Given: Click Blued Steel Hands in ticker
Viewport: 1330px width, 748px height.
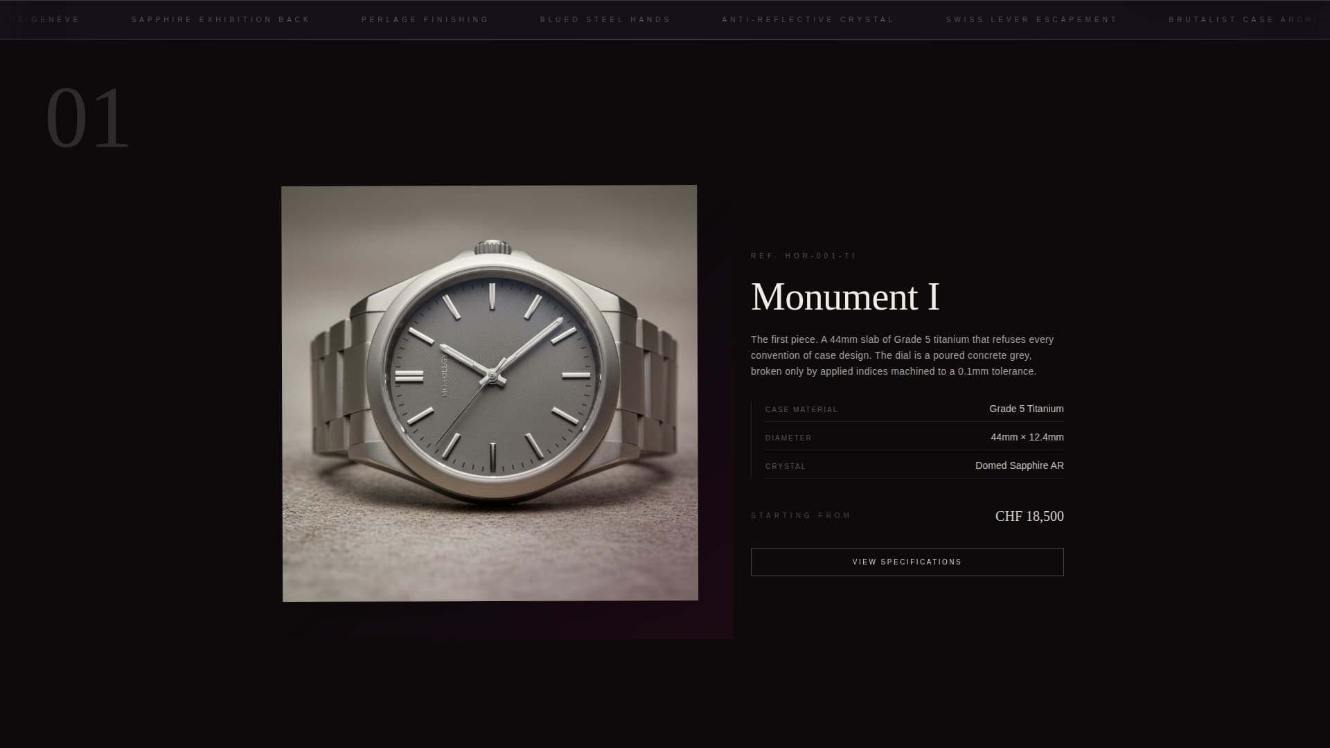Looking at the screenshot, I should coord(605,19).
